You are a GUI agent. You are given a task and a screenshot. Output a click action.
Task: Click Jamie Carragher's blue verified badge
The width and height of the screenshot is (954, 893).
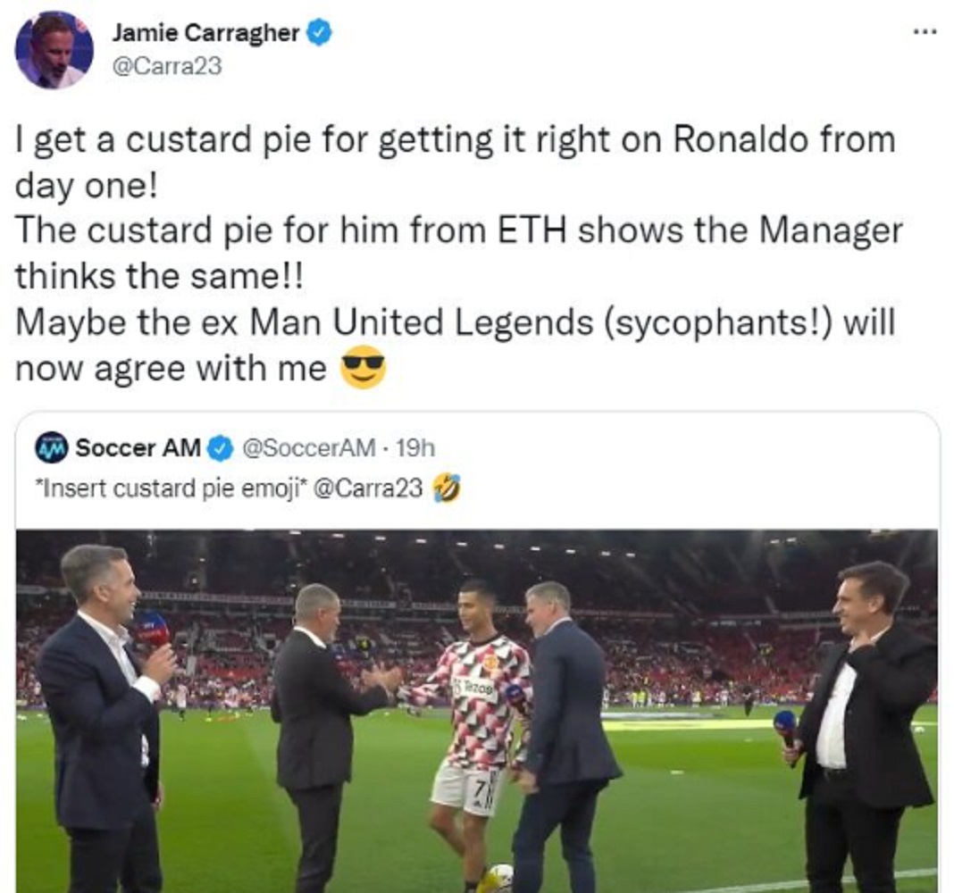click(320, 33)
